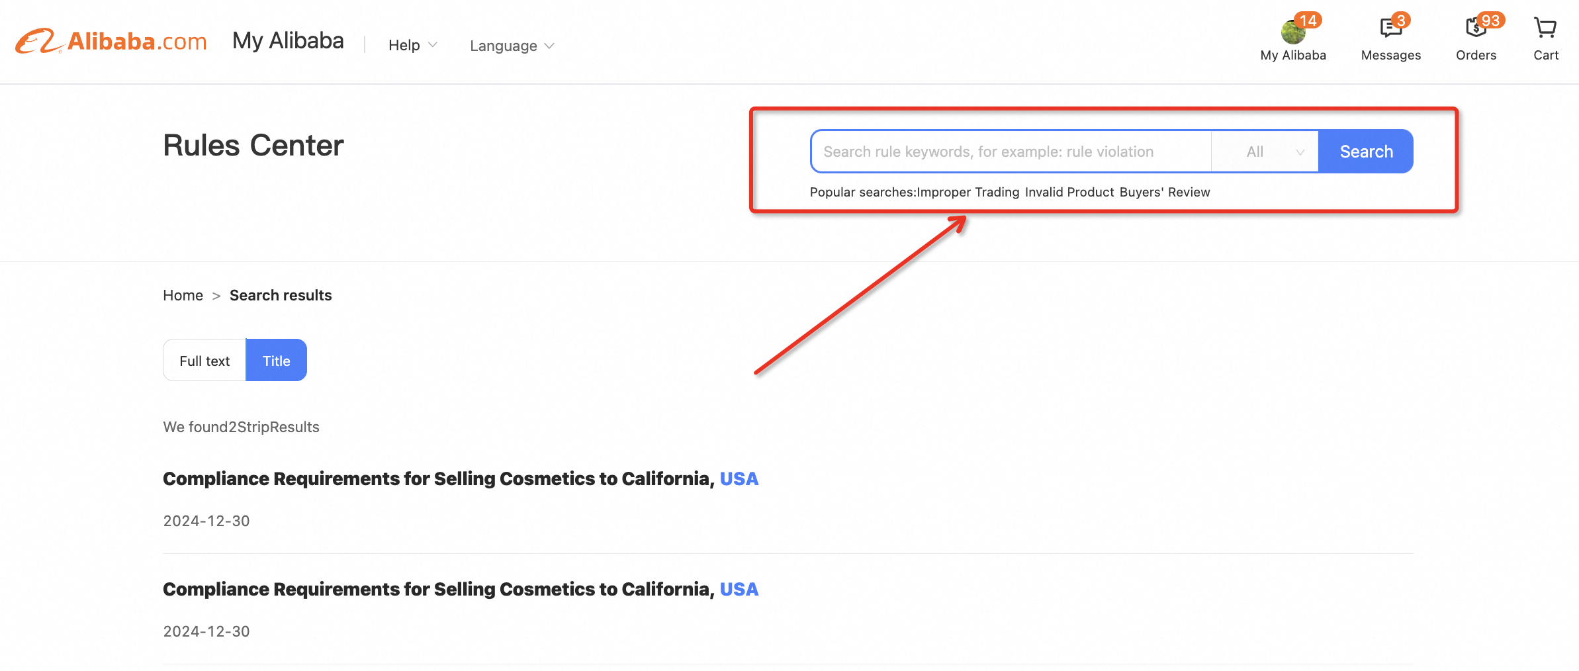Open the My Alibaba avatar icon

click(1292, 31)
